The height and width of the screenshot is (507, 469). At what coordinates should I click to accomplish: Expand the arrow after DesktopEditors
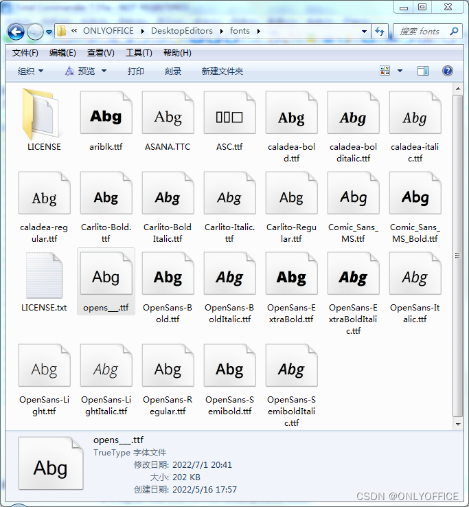tap(221, 31)
